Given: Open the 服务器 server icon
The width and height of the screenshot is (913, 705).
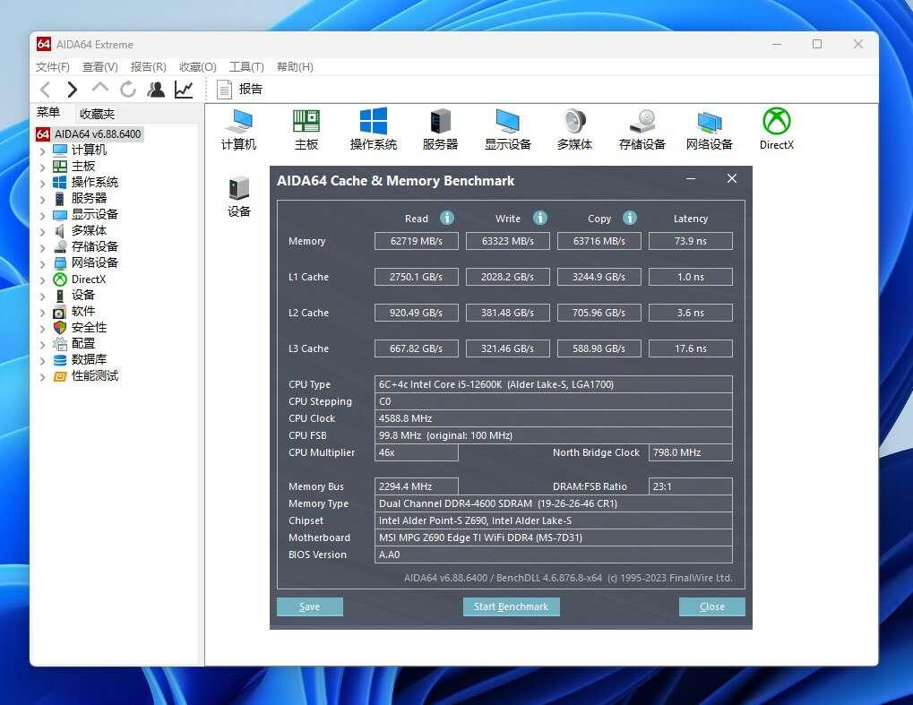Looking at the screenshot, I should coord(440,122).
